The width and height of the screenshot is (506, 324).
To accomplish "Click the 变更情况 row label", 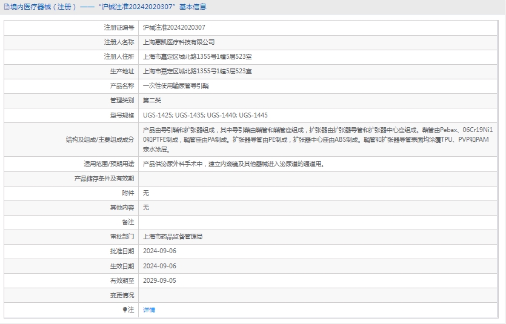I will click(x=121, y=295).
